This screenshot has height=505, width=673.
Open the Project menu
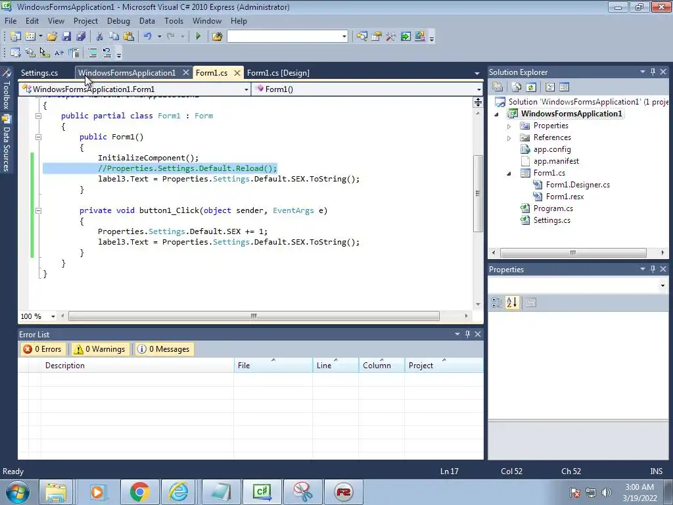85,21
